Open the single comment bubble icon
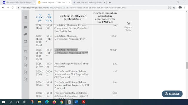Viewport: 188px width, 105px height. pyautogui.click(x=26, y=27)
